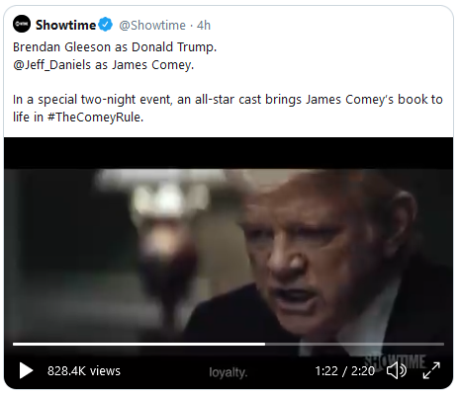This screenshot has height=394, width=459.
Task: Play the Comey Rule trailer video
Action: click(26, 370)
